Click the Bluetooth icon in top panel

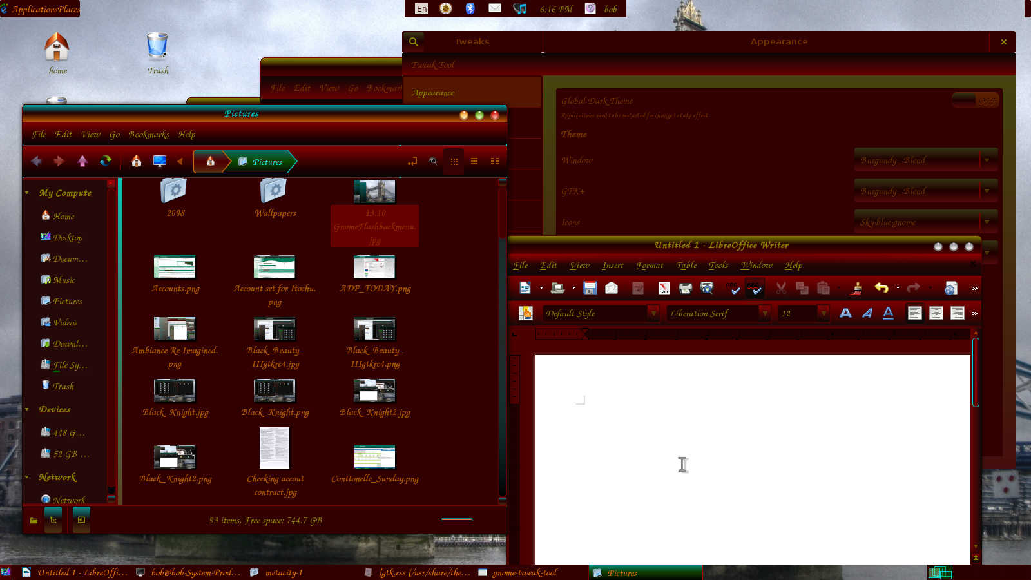(470, 8)
